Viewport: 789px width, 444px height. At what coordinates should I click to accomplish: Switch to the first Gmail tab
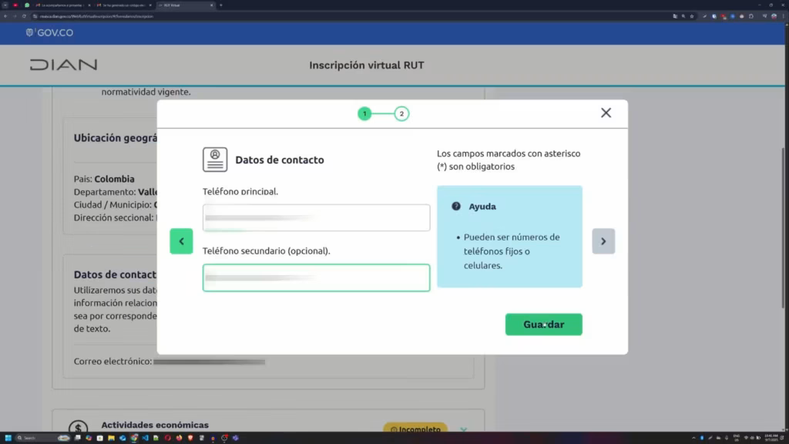63,5
